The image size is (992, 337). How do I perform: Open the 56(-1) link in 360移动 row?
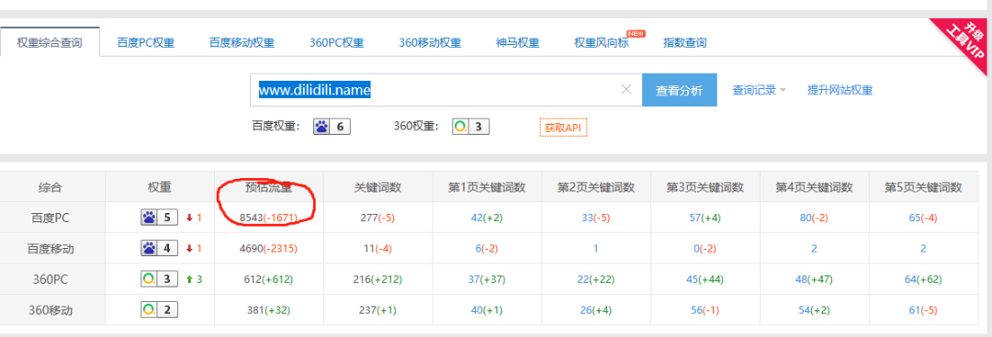coord(705,309)
